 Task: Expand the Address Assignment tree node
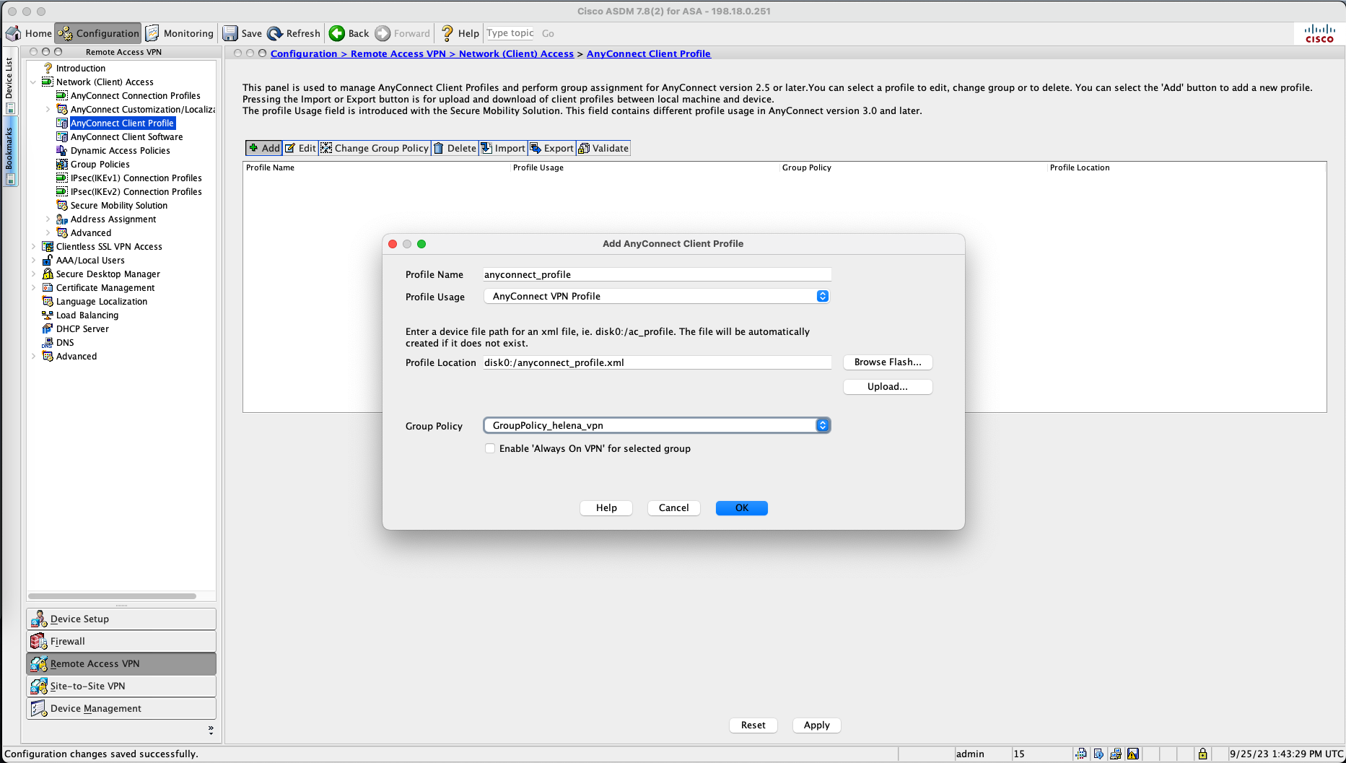coord(48,219)
